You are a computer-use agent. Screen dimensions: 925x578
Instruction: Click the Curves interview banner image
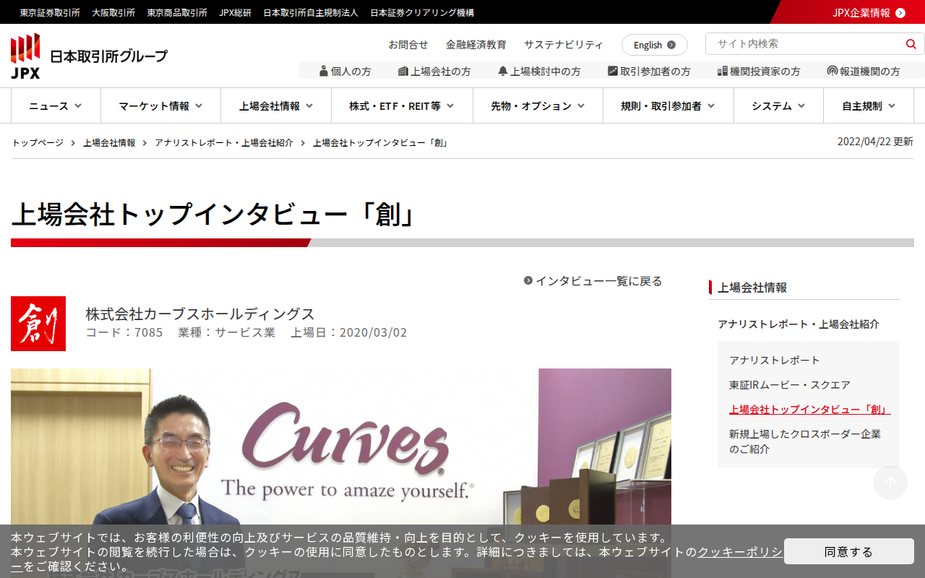pos(341,473)
